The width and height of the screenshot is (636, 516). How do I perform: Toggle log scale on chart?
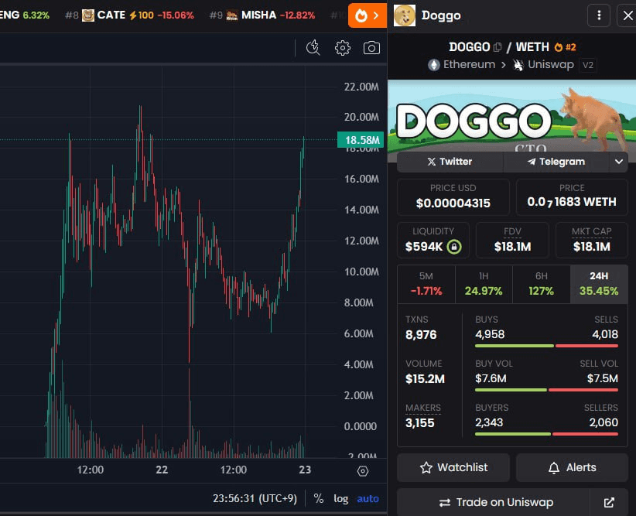click(340, 498)
